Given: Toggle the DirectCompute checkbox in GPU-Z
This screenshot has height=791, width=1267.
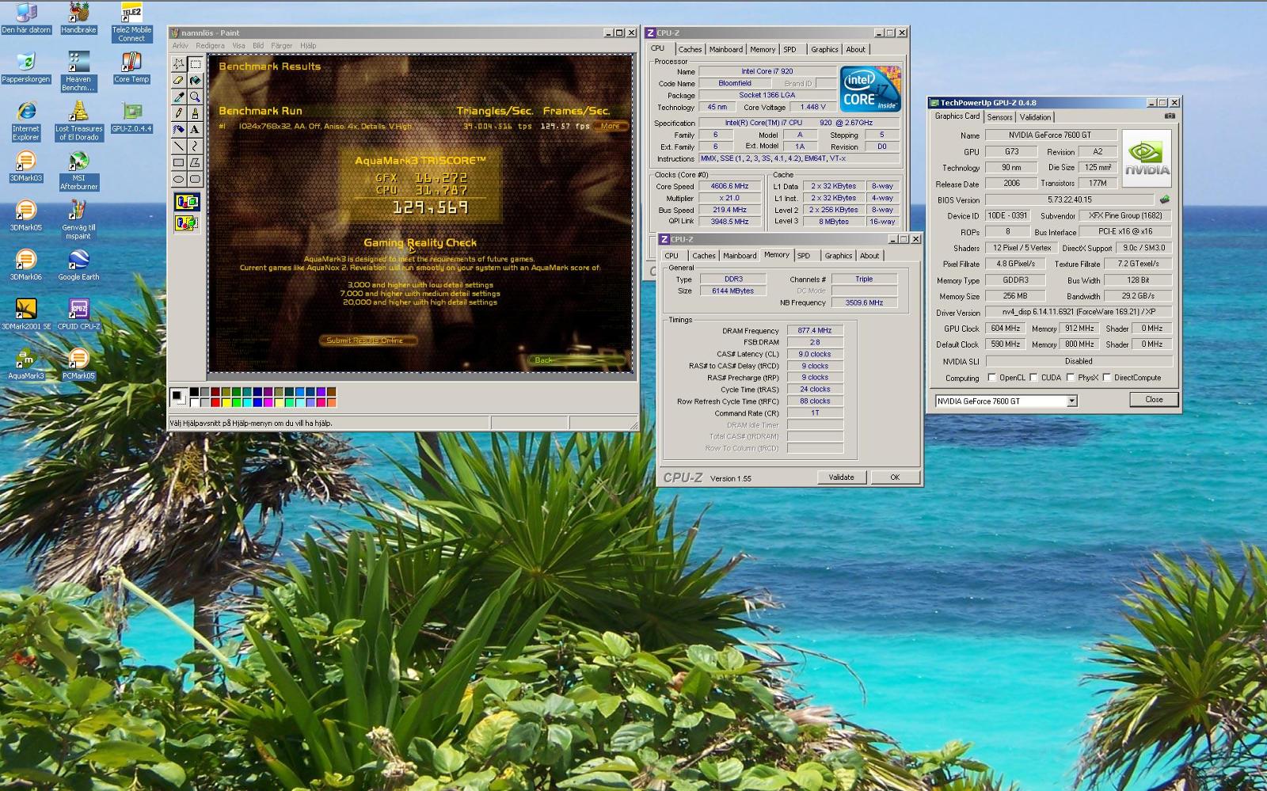Looking at the screenshot, I should click(1107, 378).
